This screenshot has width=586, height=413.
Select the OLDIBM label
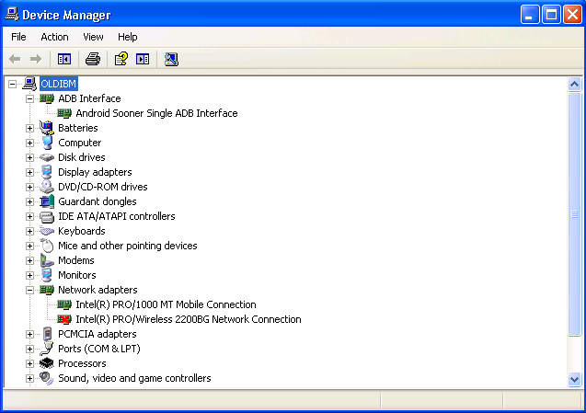click(58, 84)
